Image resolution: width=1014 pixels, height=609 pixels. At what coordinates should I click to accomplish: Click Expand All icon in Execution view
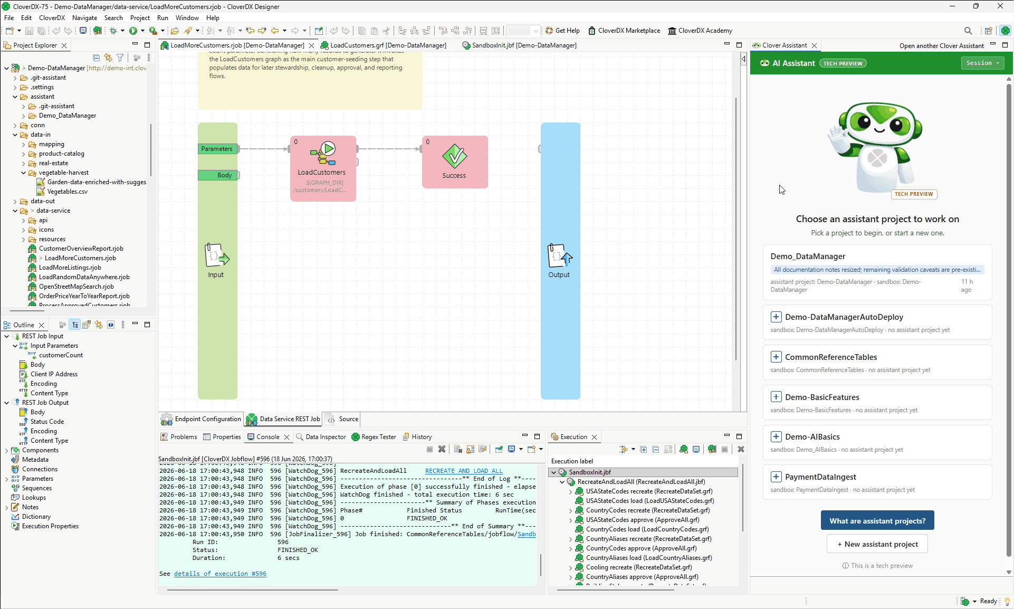(x=644, y=449)
